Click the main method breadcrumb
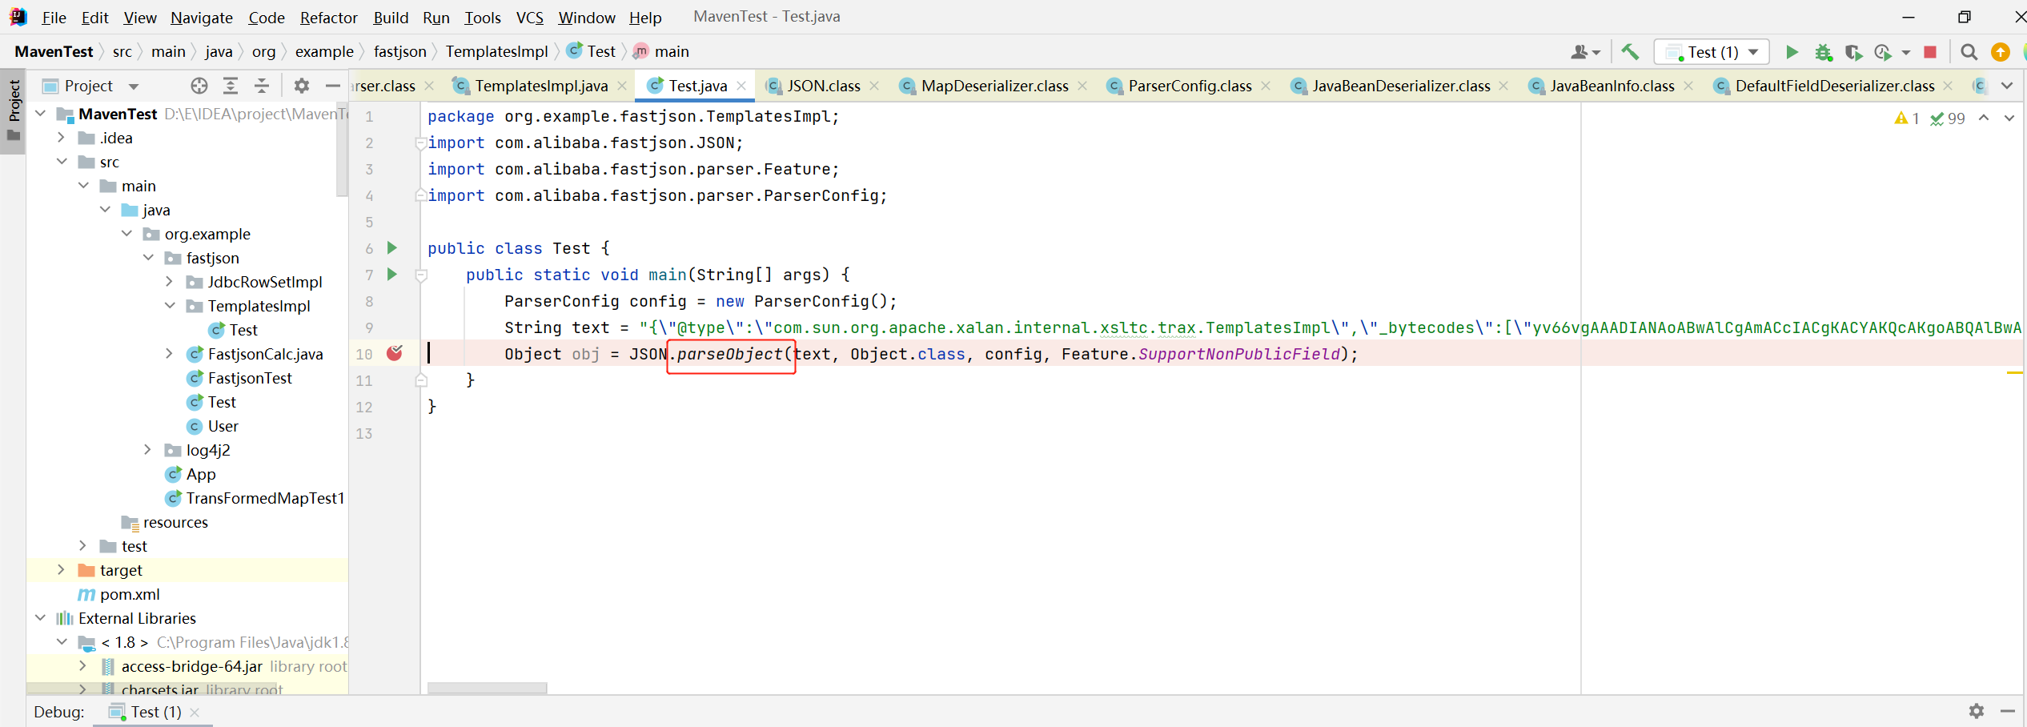Image resolution: width=2027 pixels, height=727 pixels. coord(661,52)
